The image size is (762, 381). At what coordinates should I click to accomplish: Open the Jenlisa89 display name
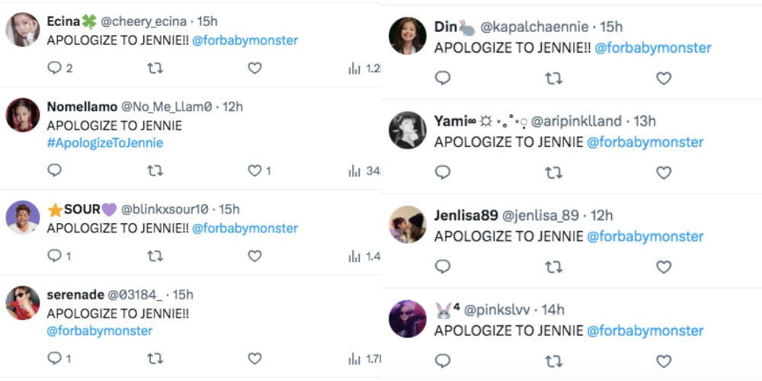click(x=466, y=216)
